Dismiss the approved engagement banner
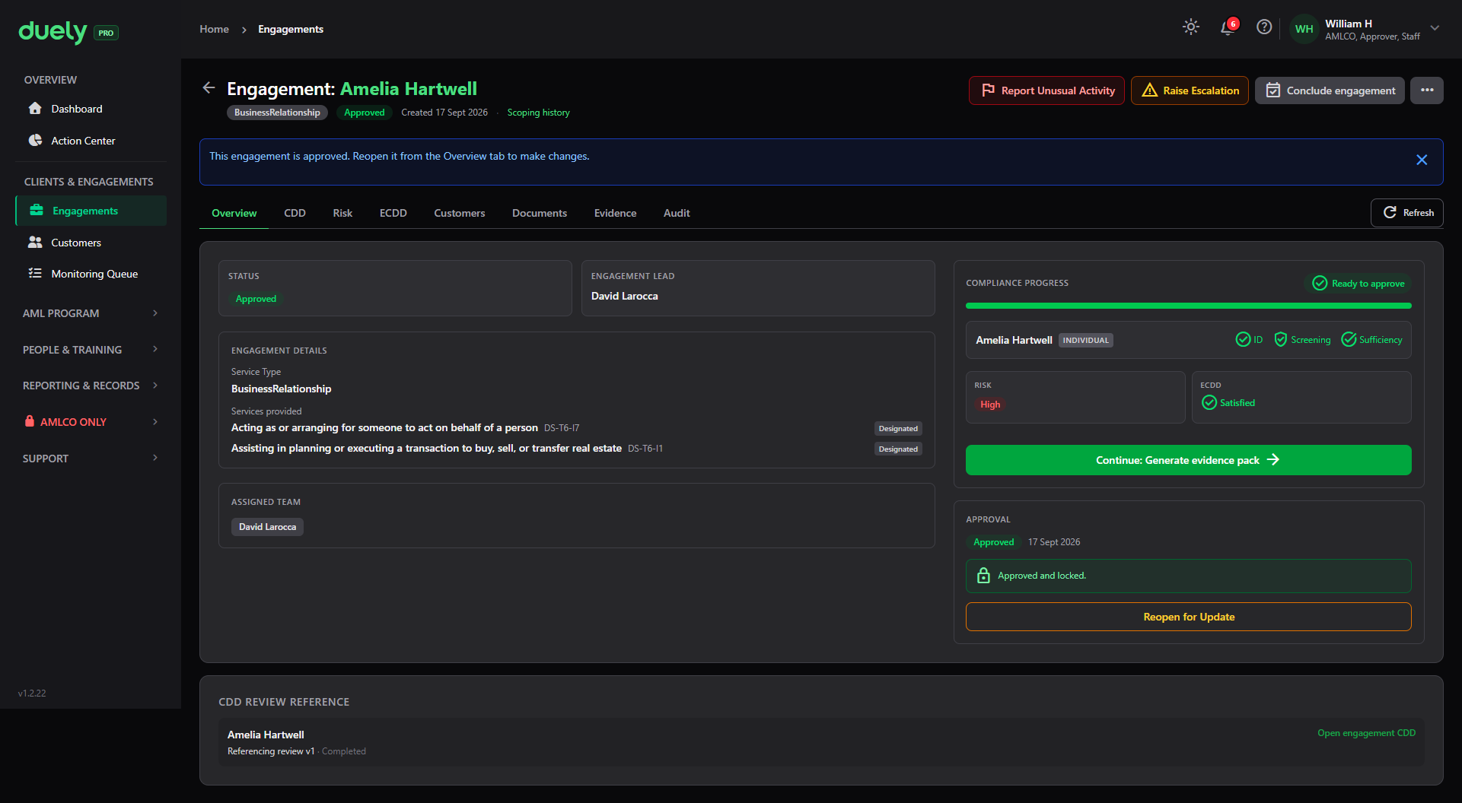Screen dimensions: 1462x803 1422,160
